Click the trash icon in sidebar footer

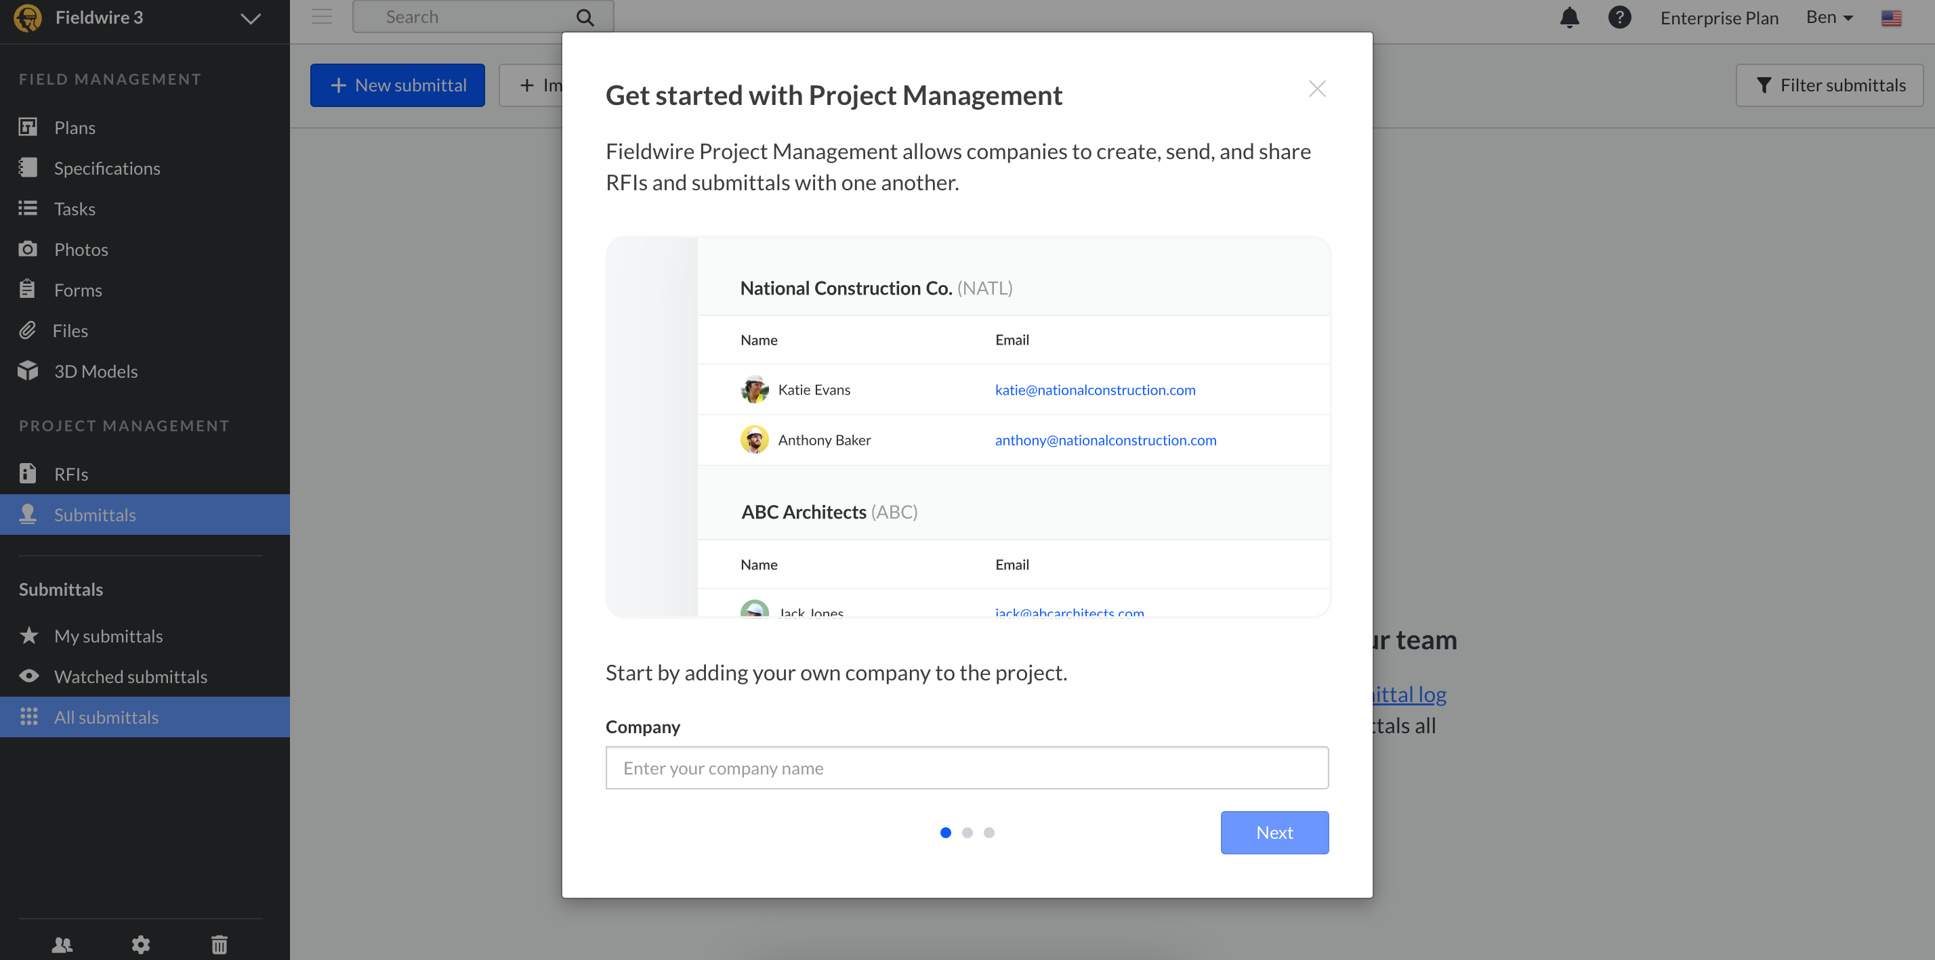220,944
